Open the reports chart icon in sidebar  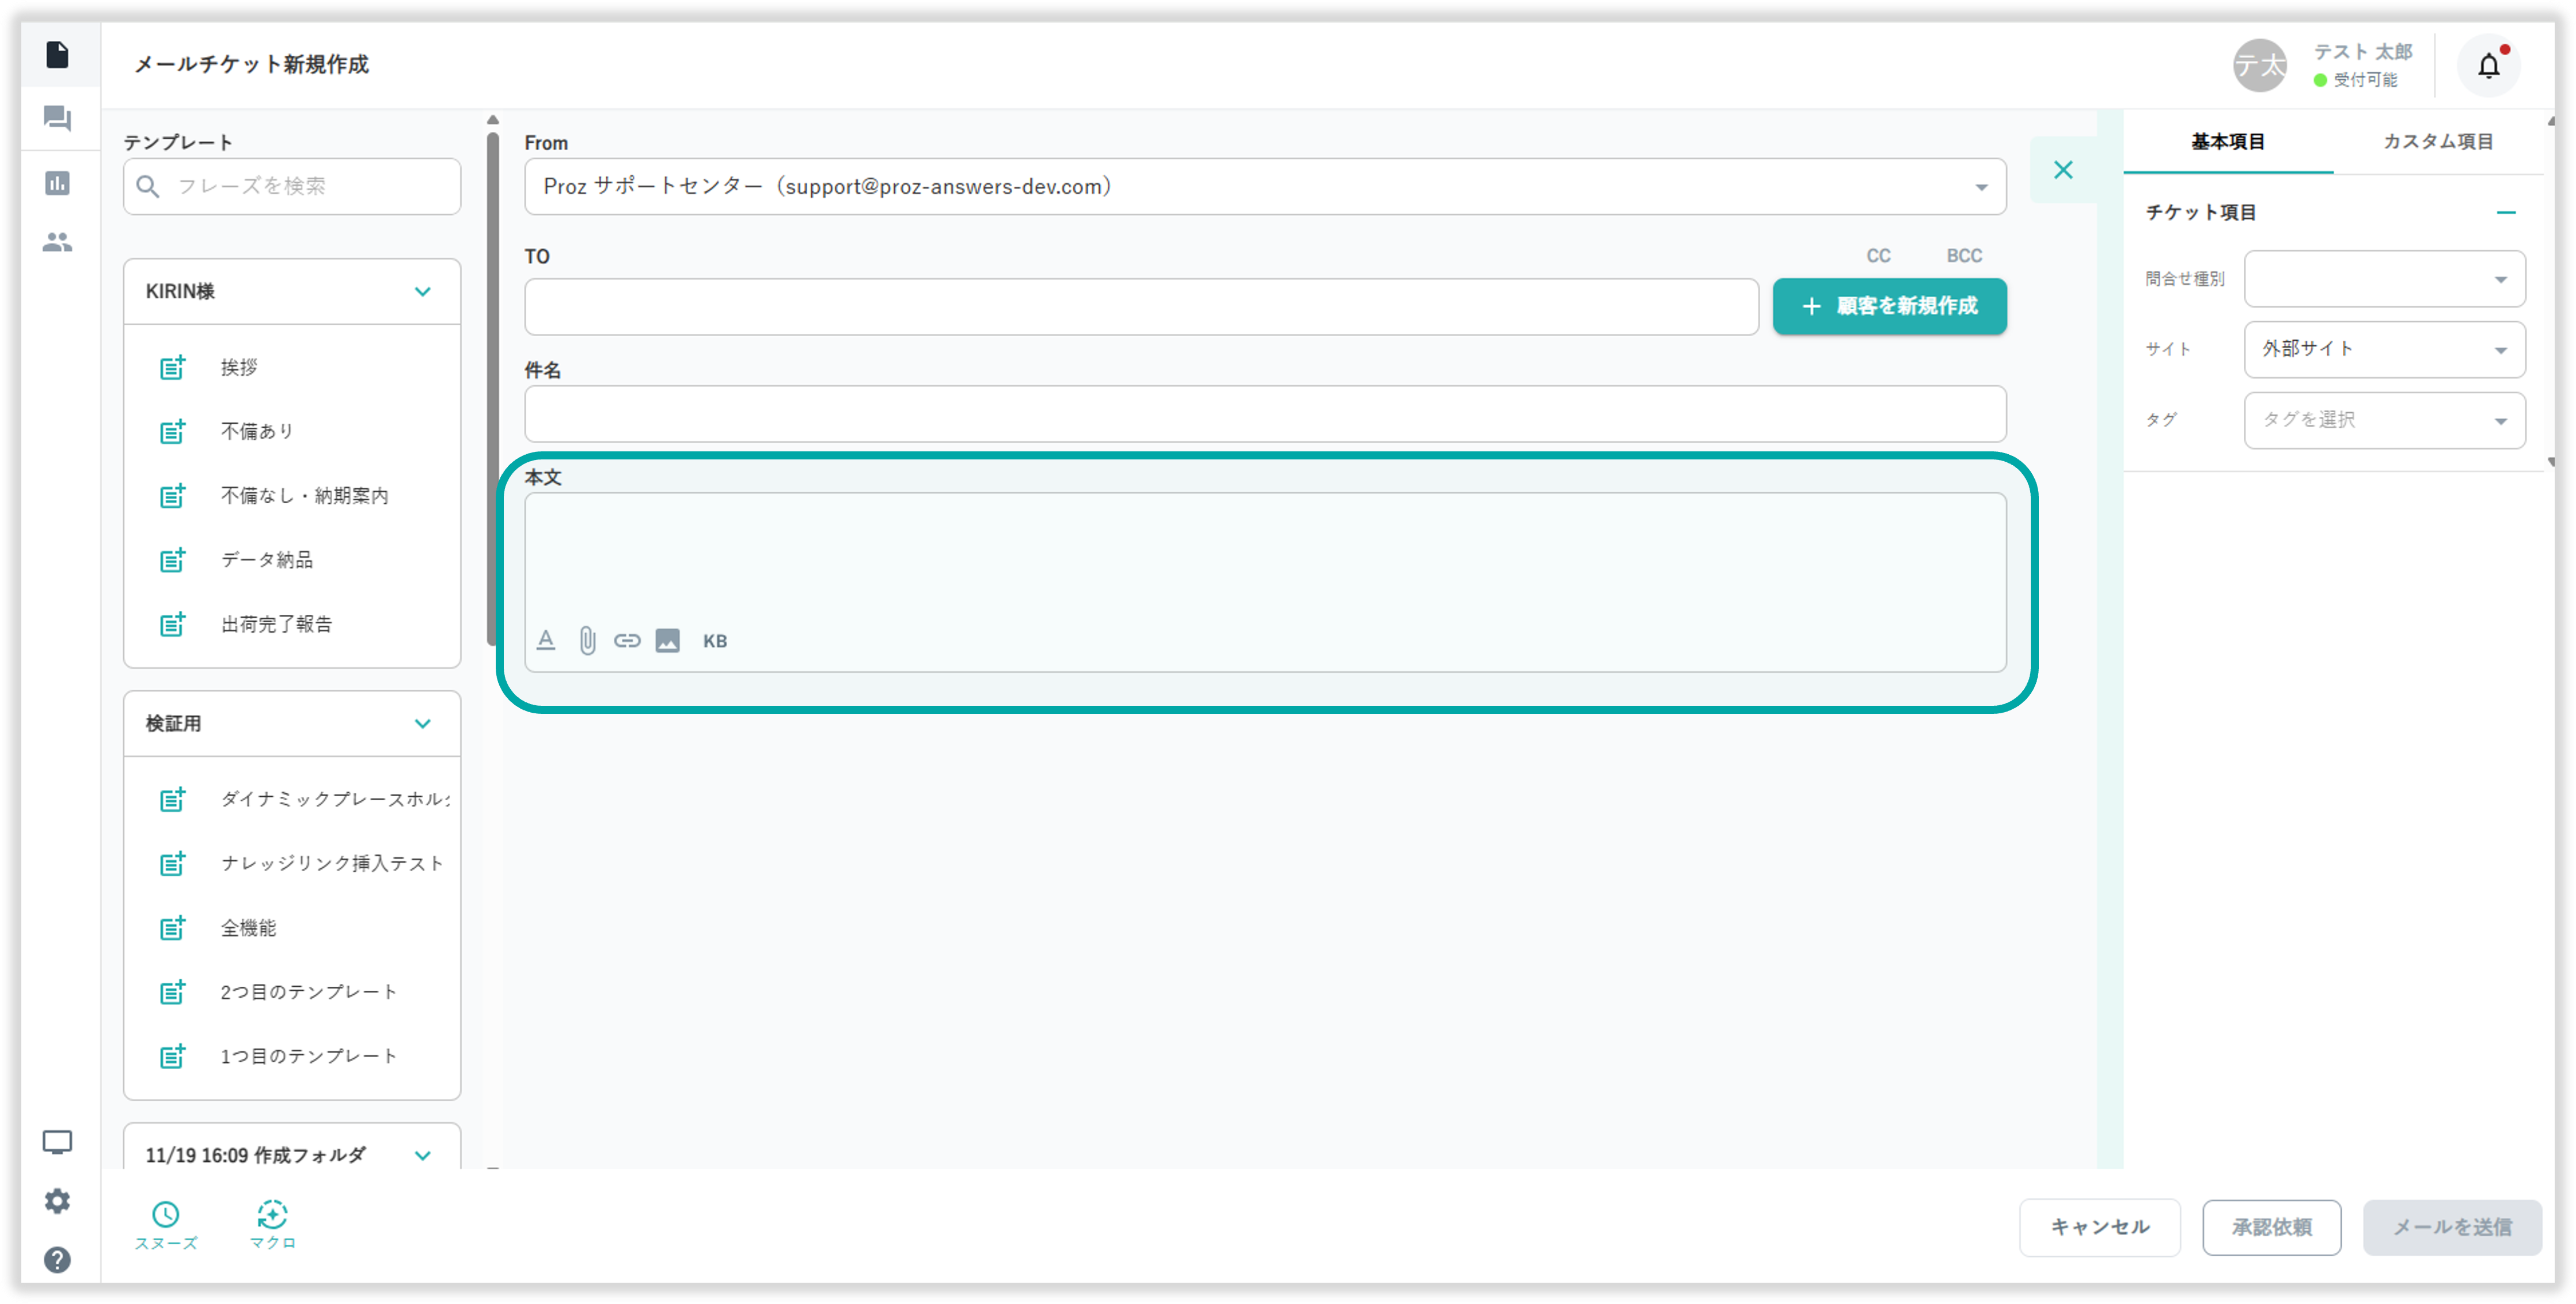click(x=57, y=183)
